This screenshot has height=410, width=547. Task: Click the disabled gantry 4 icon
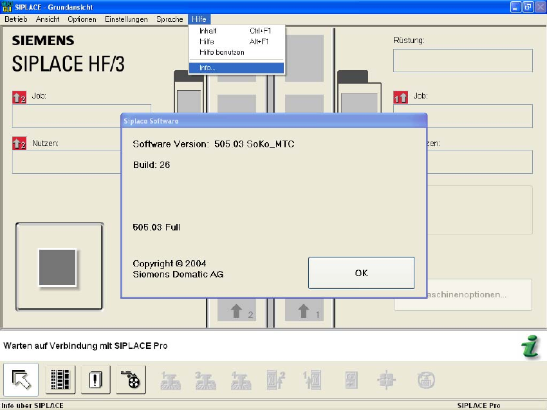click(x=241, y=380)
